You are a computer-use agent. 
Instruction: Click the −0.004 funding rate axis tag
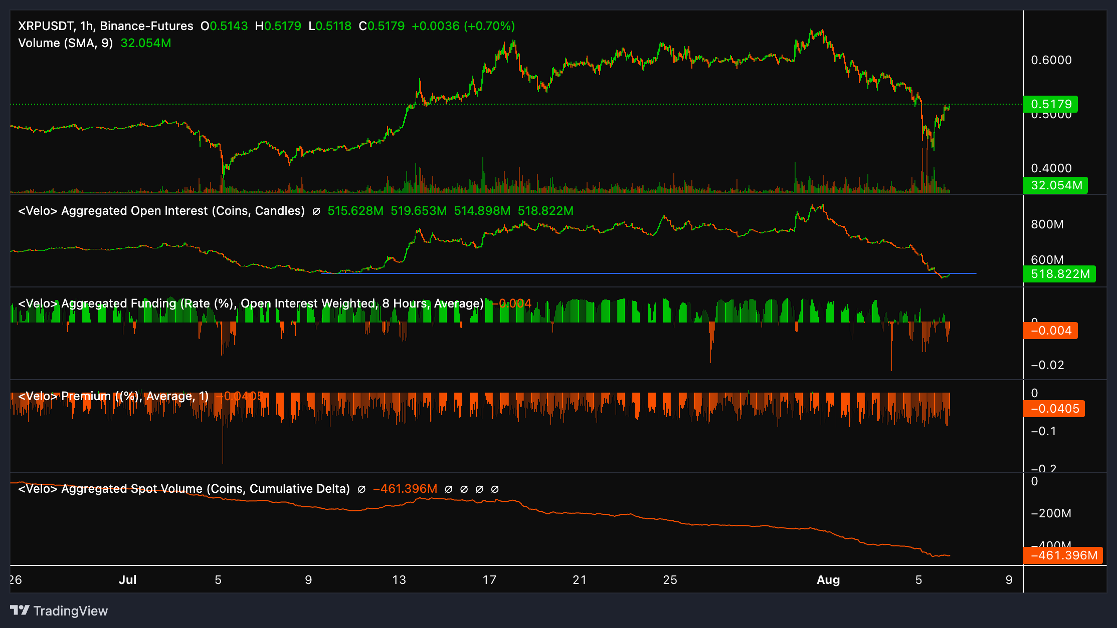pyautogui.click(x=1050, y=331)
